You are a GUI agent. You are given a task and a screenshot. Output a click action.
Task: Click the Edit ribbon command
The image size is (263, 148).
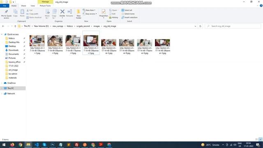pos(112,14)
